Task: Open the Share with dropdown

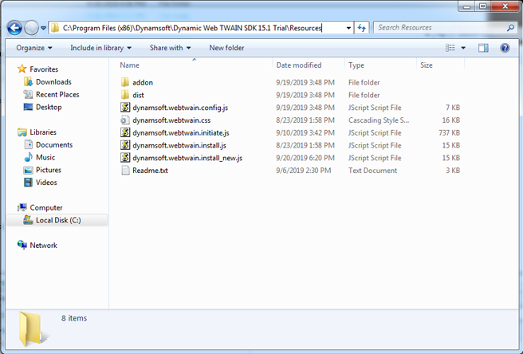Action: point(169,48)
